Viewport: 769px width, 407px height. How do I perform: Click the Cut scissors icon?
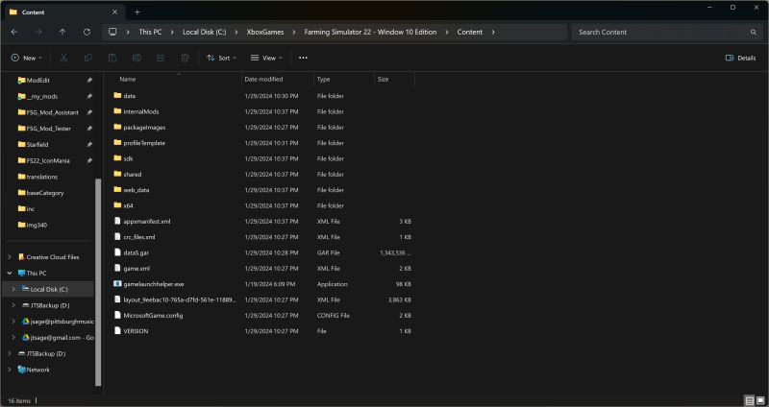pos(63,58)
